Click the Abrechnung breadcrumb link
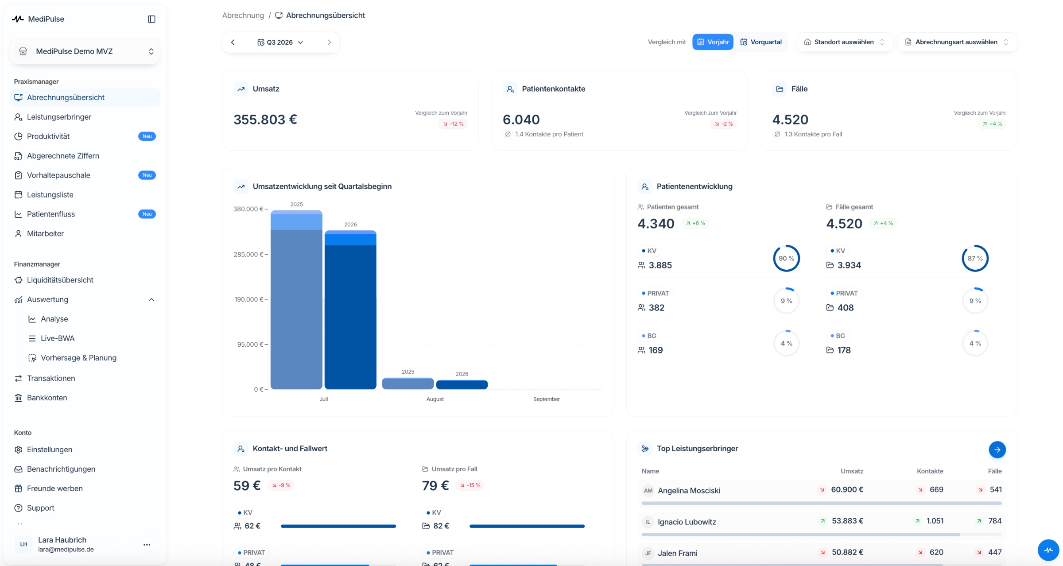The image size is (1063, 566). pos(243,16)
